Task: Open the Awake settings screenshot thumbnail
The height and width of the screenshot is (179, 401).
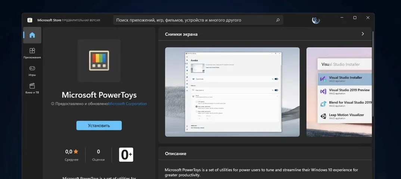Action: (232, 92)
